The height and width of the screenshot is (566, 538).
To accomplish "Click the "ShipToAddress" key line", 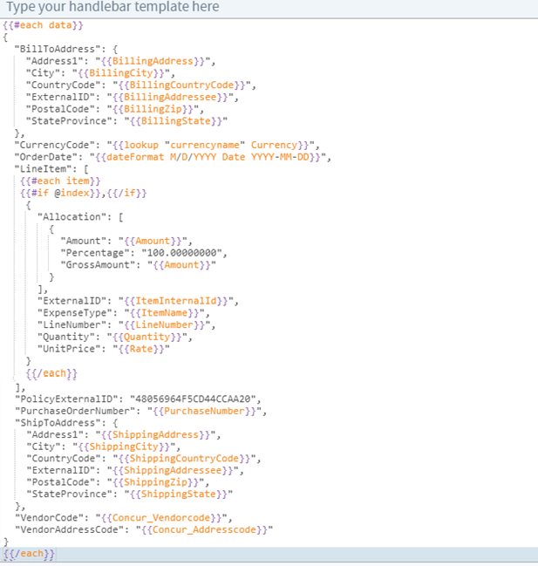I will pyautogui.click(x=66, y=423).
